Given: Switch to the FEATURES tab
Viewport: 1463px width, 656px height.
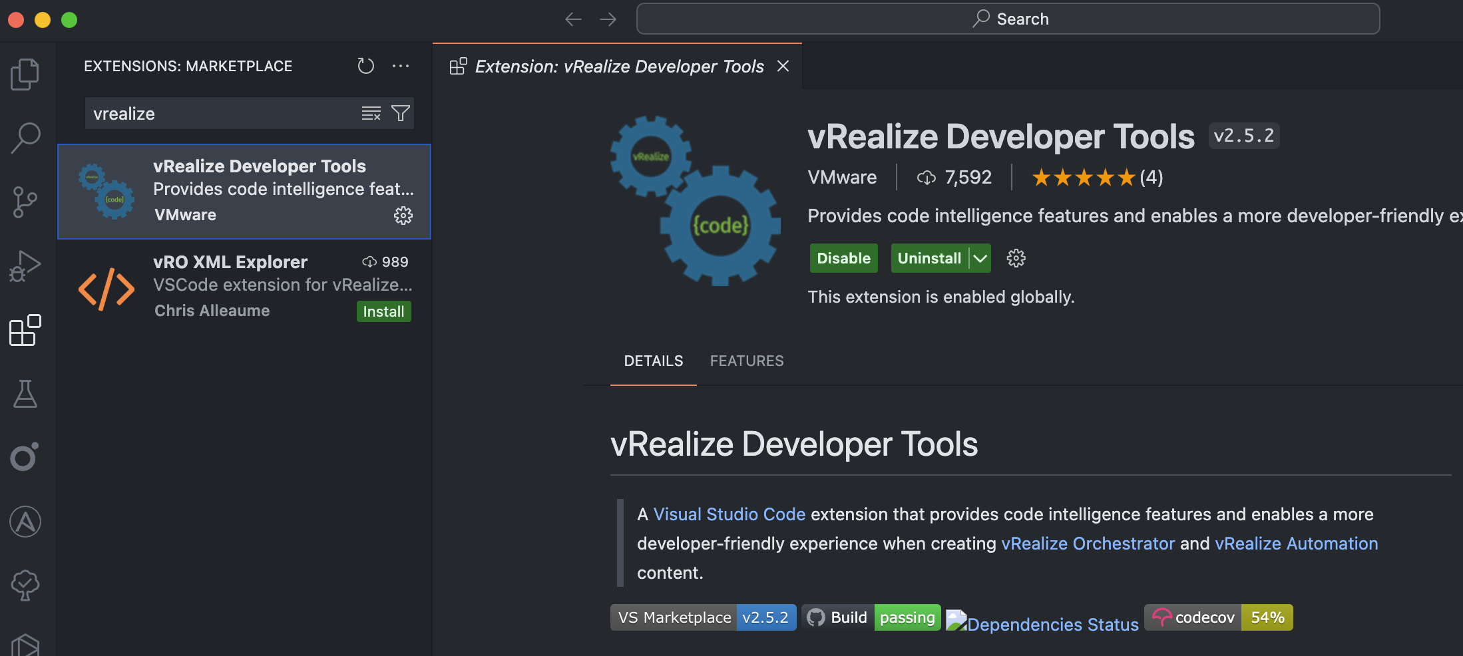Looking at the screenshot, I should pyautogui.click(x=747, y=361).
